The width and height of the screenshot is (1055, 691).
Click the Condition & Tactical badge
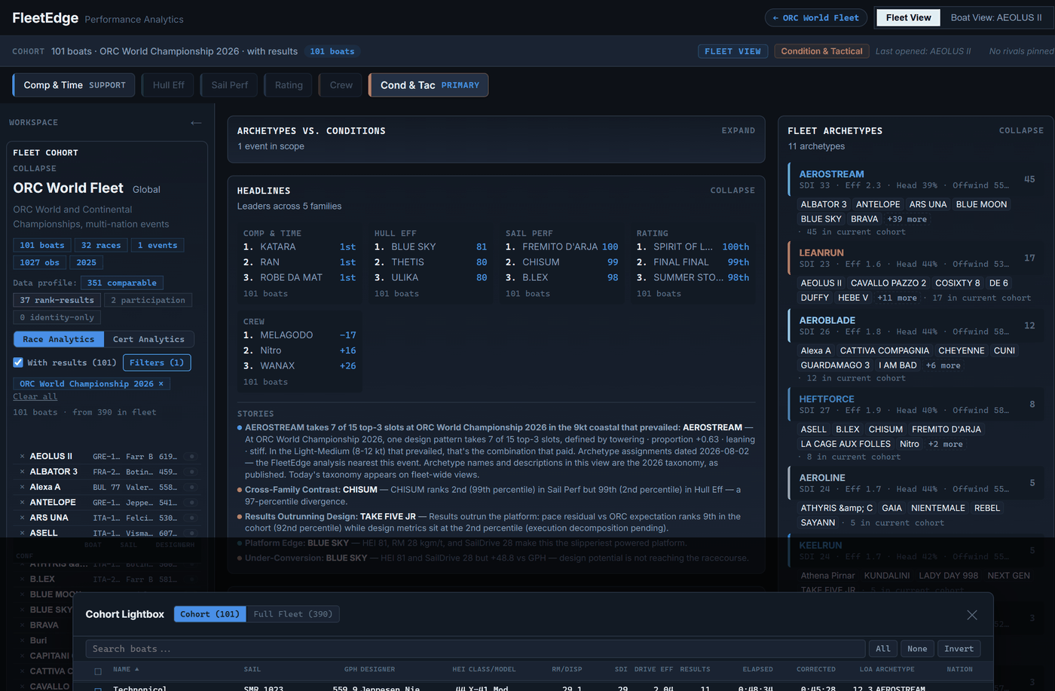pyautogui.click(x=821, y=51)
